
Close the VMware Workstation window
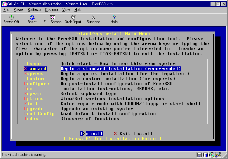coord(224,4)
